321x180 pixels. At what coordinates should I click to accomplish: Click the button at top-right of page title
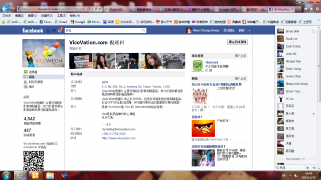(237, 42)
